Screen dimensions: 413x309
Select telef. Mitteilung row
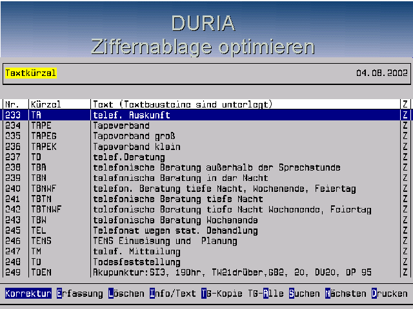point(206,252)
